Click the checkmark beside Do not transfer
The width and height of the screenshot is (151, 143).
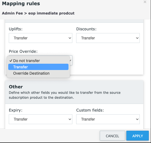11,60
